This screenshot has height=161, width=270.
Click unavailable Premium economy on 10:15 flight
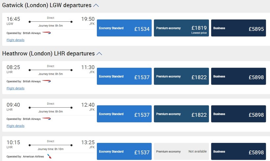(x=181, y=151)
